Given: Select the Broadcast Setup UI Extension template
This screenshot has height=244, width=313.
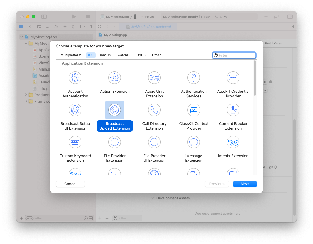Looking at the screenshot, I should pos(75,117).
